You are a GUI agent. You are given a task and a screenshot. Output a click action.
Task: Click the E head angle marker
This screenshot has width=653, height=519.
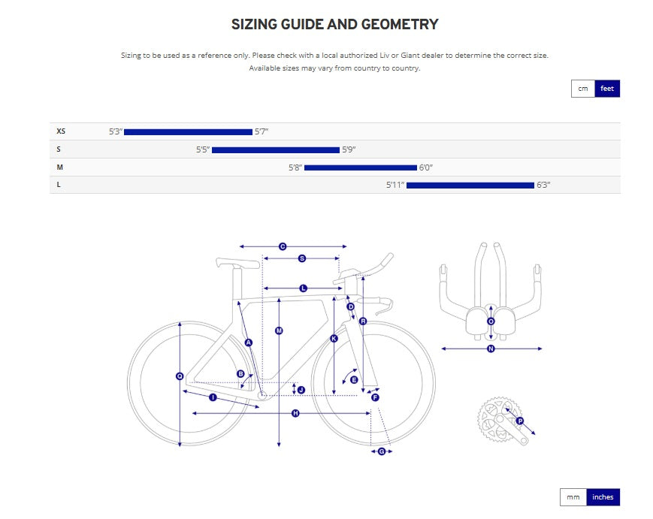click(354, 380)
